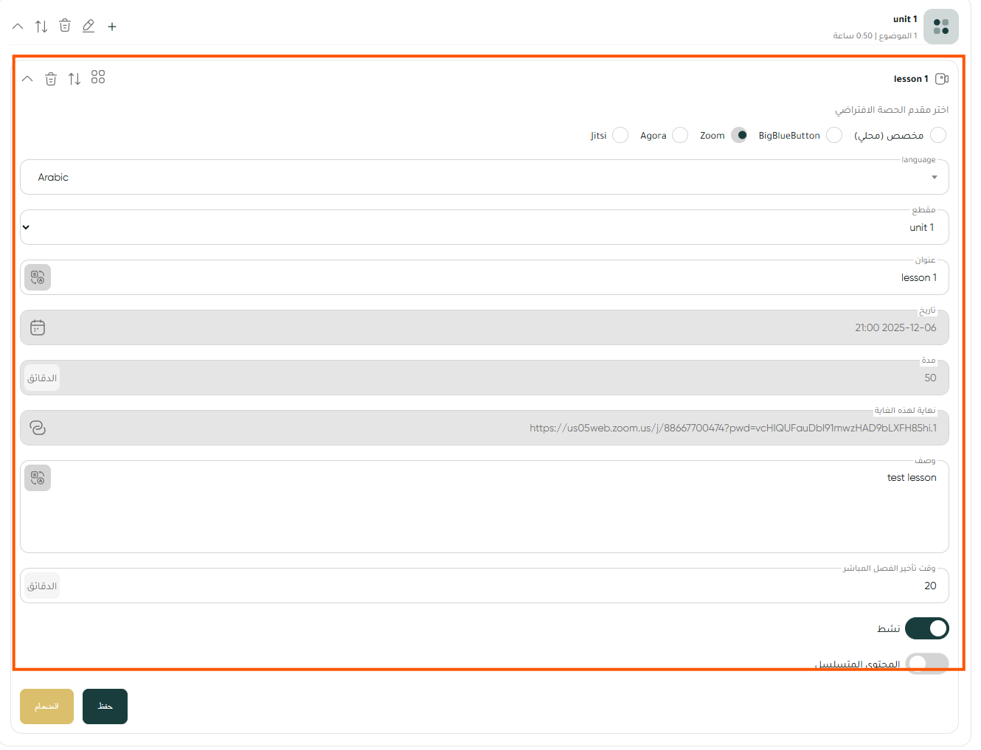Open the lesson 1 four-circles grid icon
This screenshot has height=750, width=981.
98,77
